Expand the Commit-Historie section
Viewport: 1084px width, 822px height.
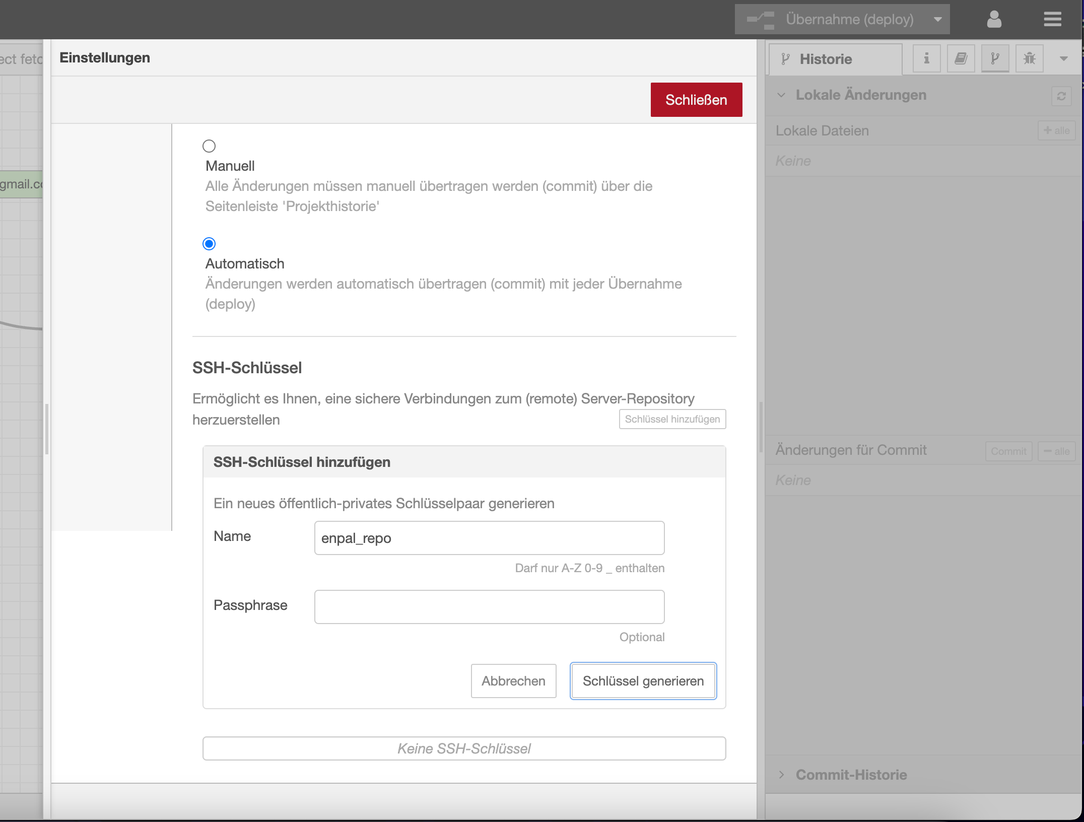tap(782, 774)
